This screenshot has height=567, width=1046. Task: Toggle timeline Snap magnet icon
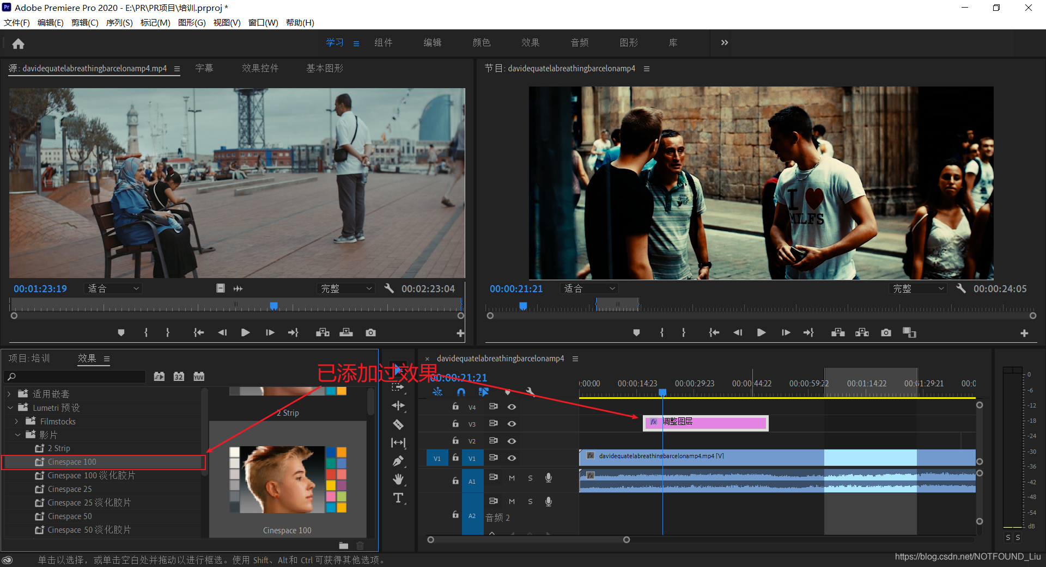point(461,392)
